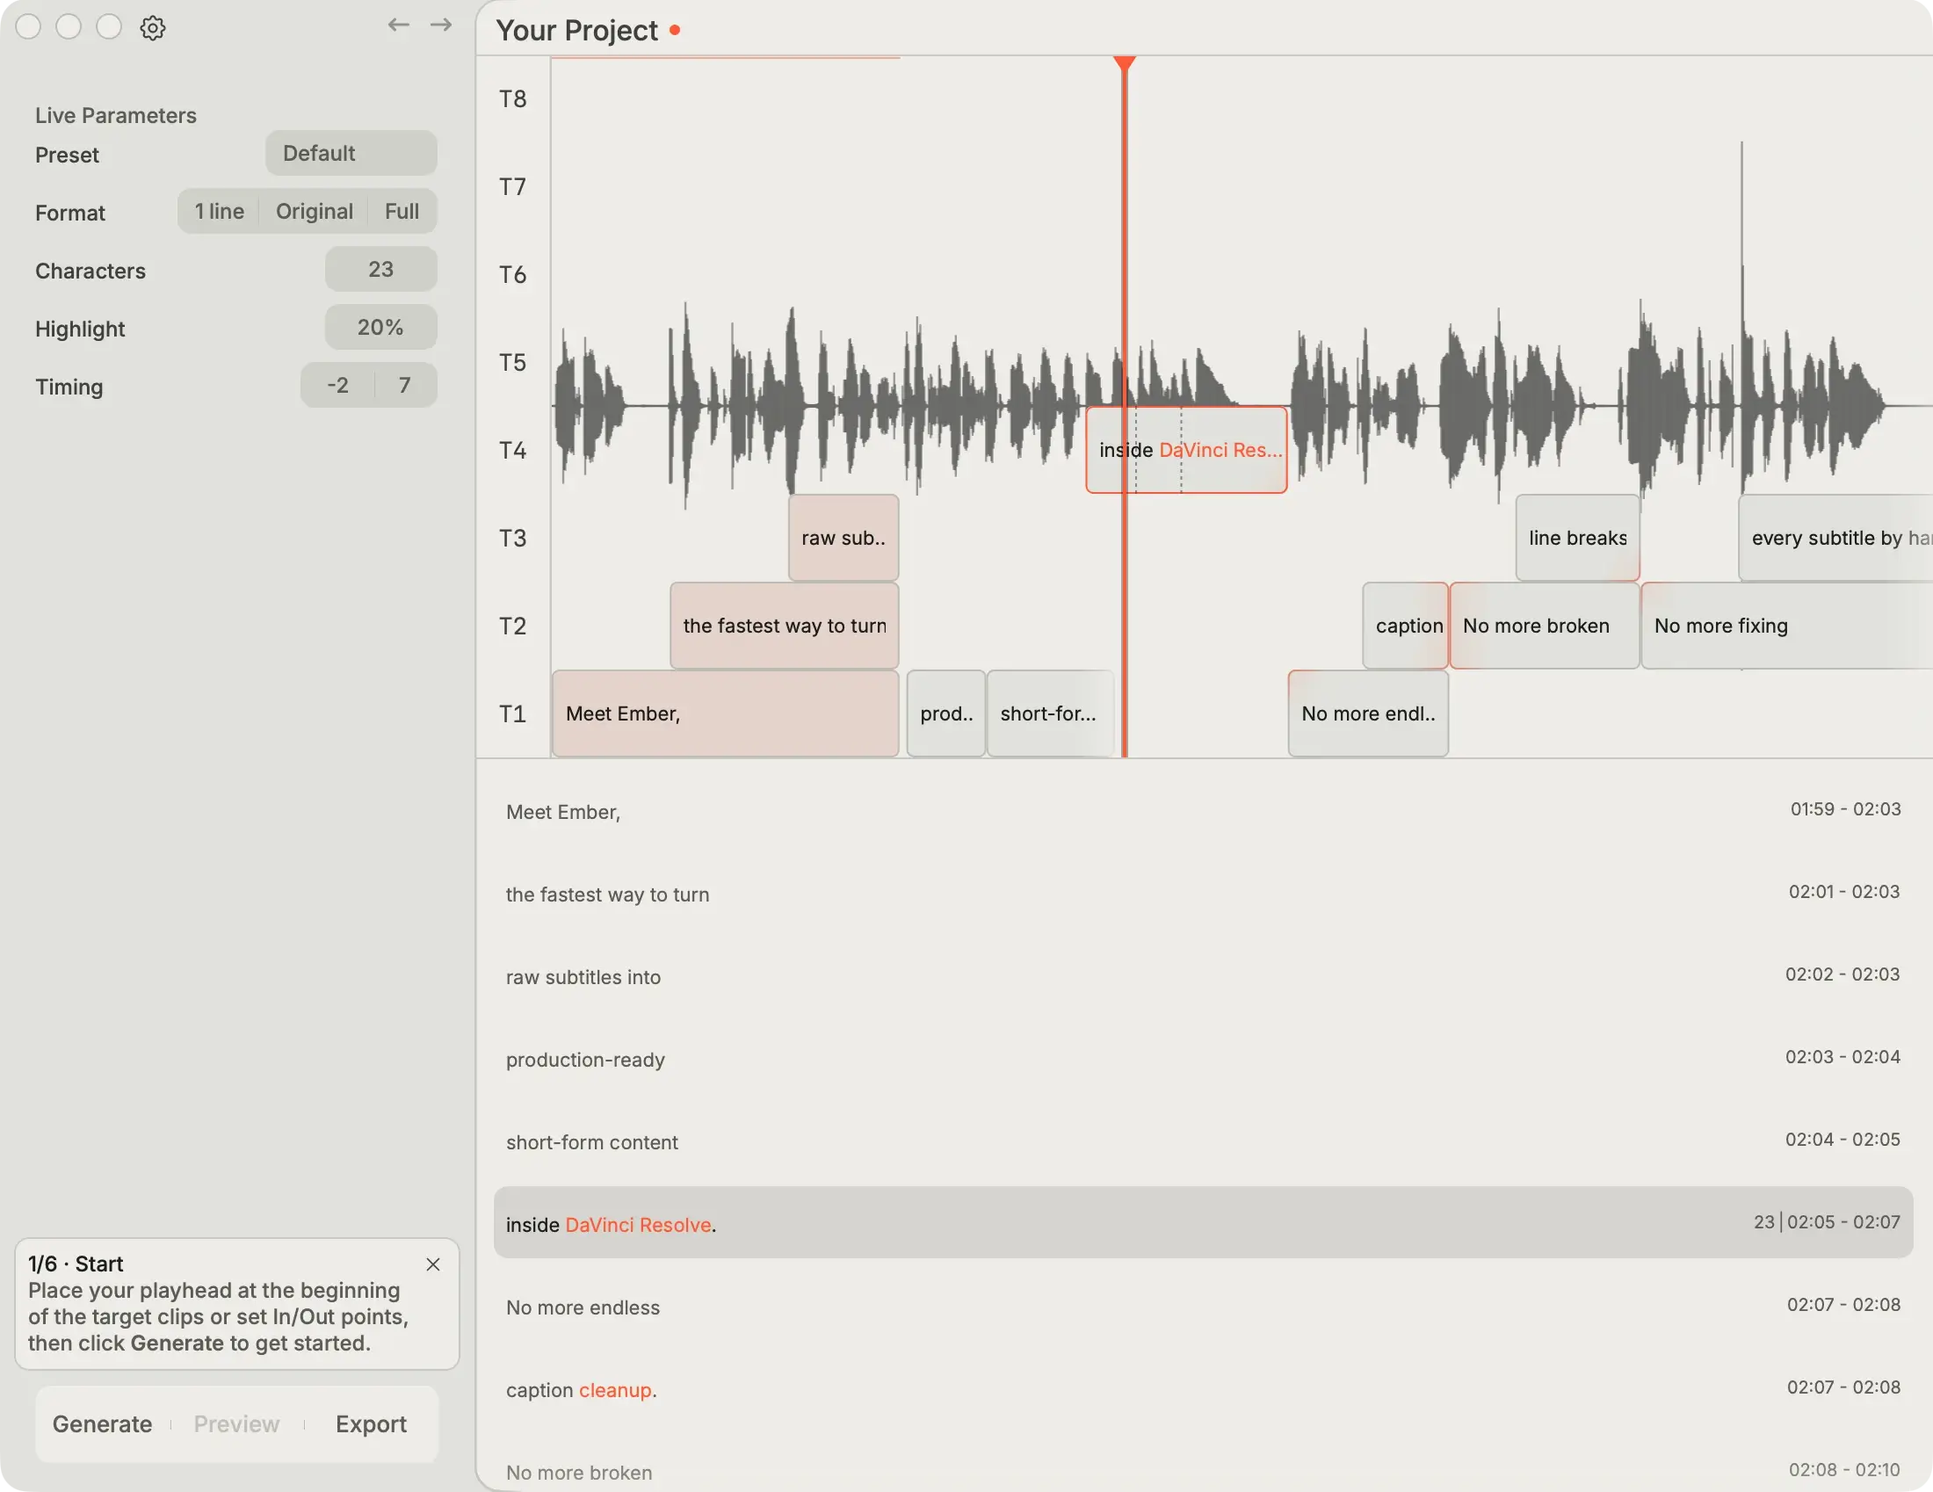Select the 'raw sub..' clip on T3
The height and width of the screenshot is (1492, 1933).
point(843,538)
